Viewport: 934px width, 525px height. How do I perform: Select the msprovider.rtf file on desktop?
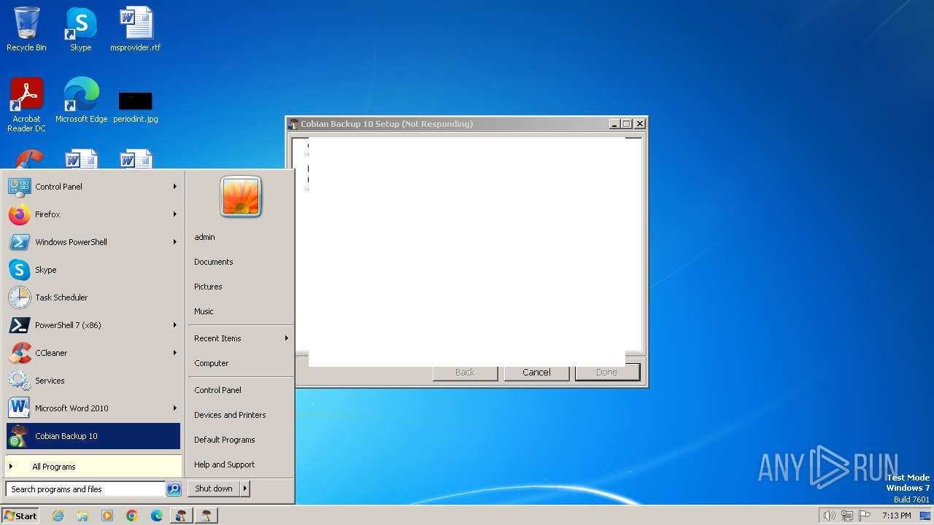(136, 29)
